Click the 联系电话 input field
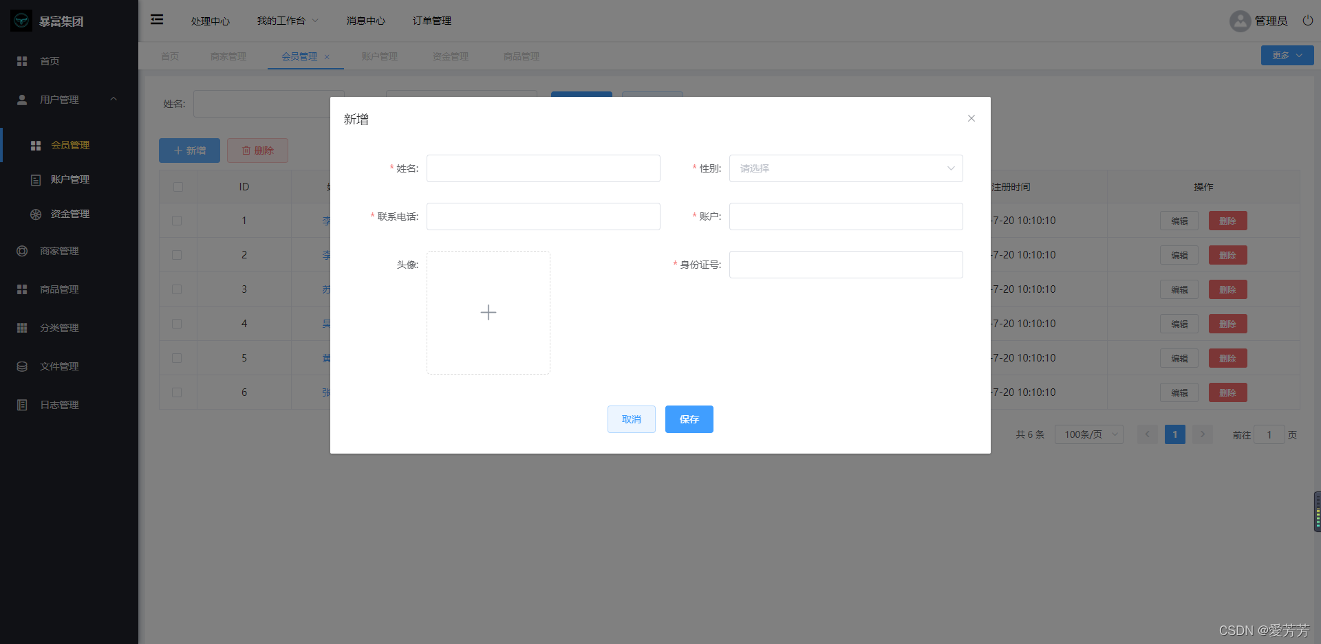This screenshot has width=1321, height=644. coord(544,216)
